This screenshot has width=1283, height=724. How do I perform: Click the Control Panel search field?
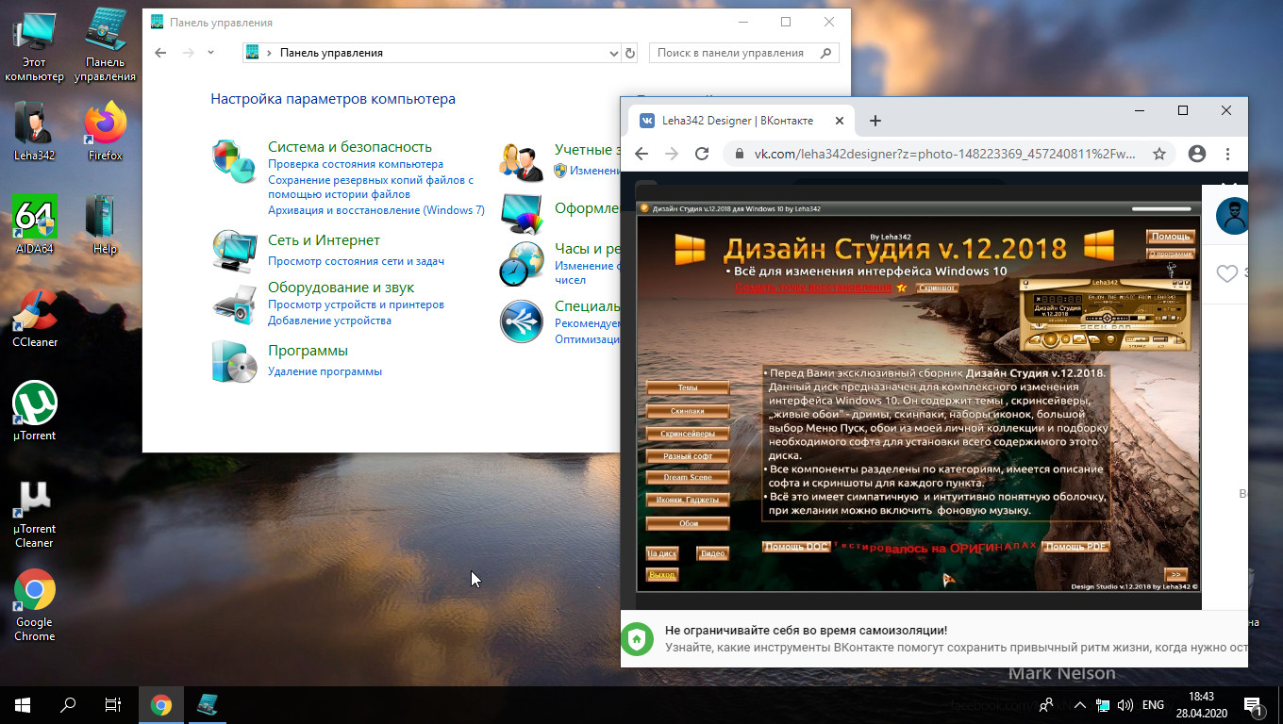point(744,54)
